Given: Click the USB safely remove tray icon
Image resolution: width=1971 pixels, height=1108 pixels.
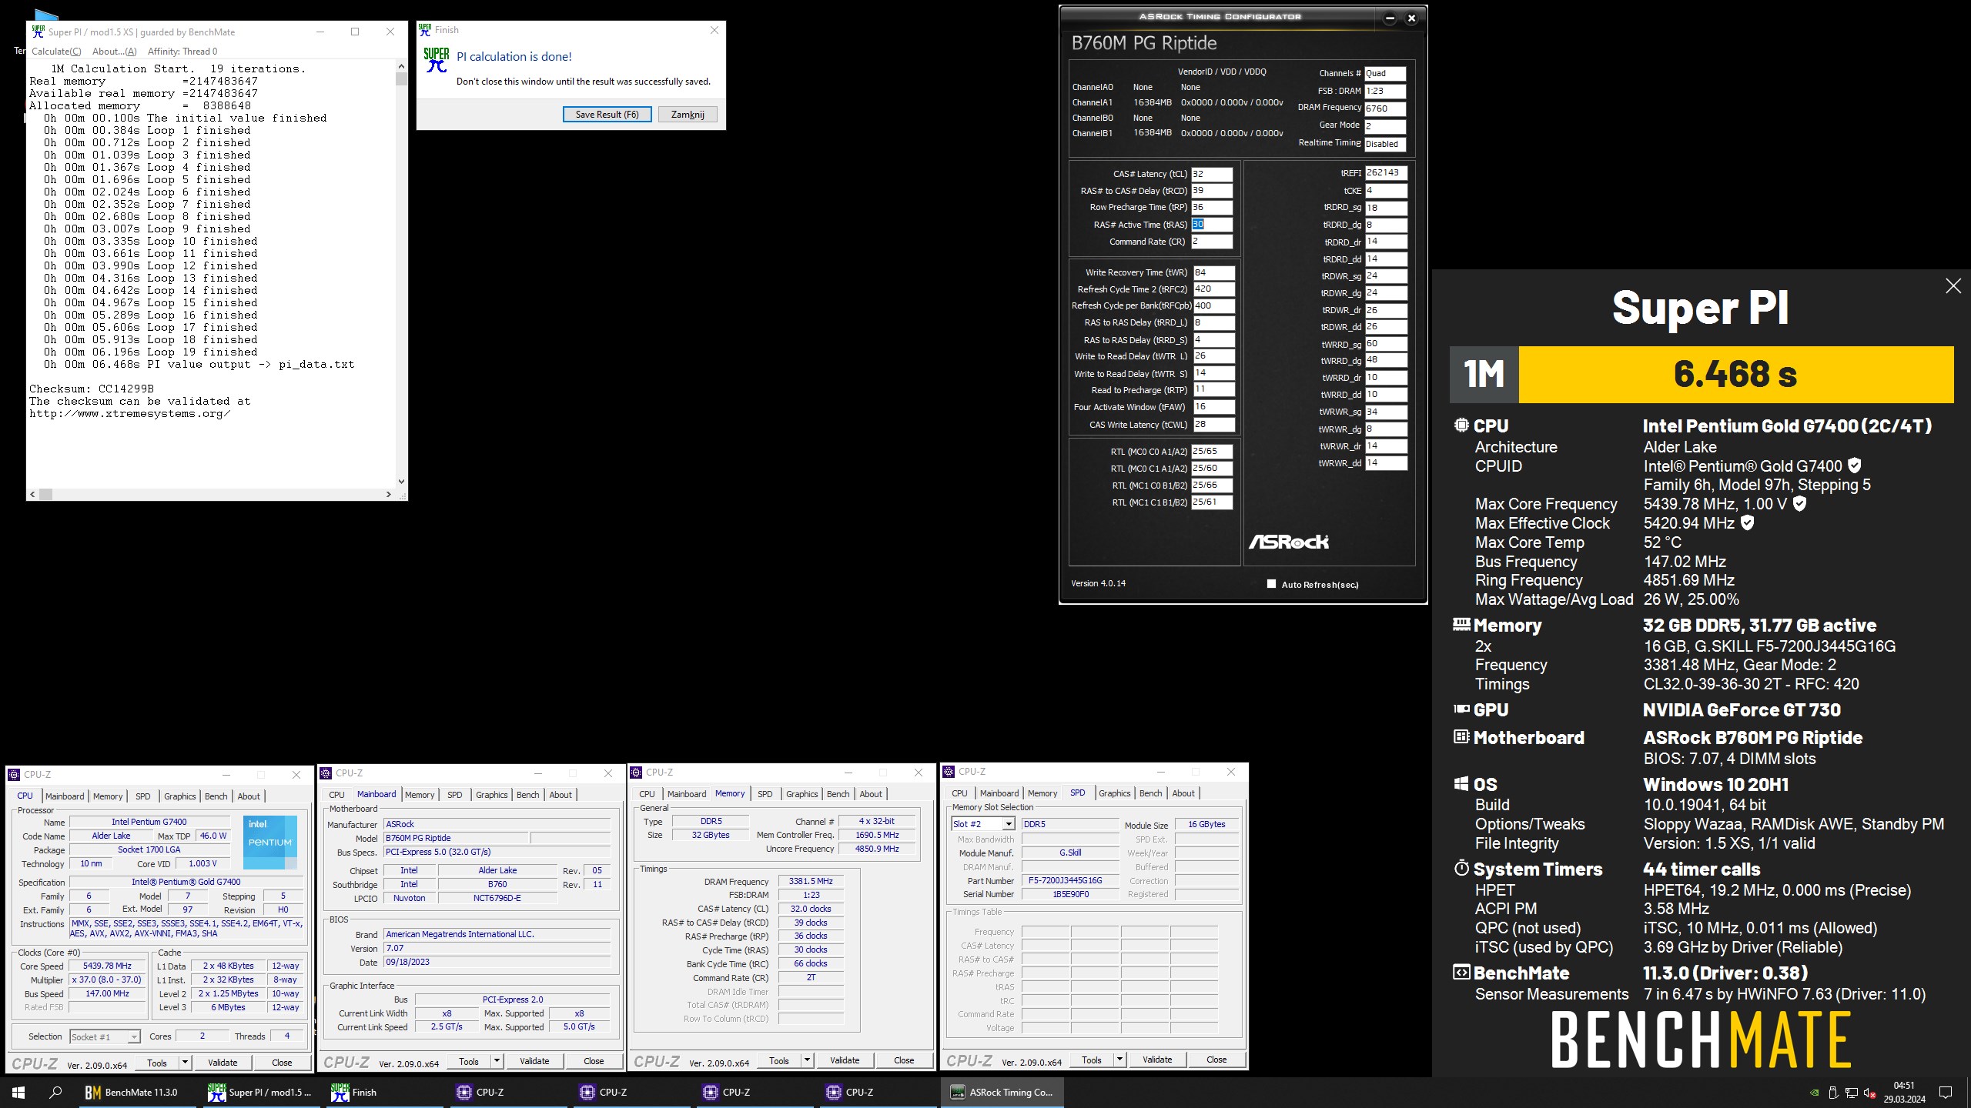Looking at the screenshot, I should click(x=1833, y=1093).
